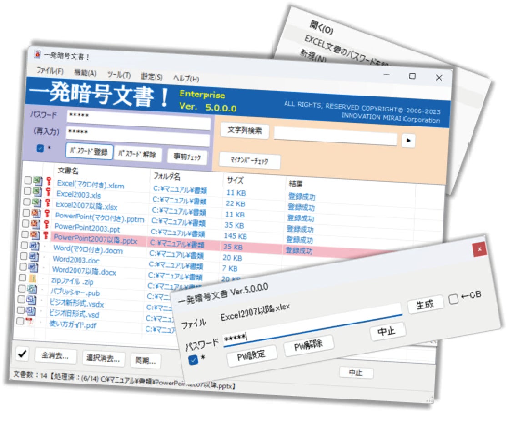
Task: Click the Publisher icon beside パブリッシャー.pub
Action: [x=32, y=289]
